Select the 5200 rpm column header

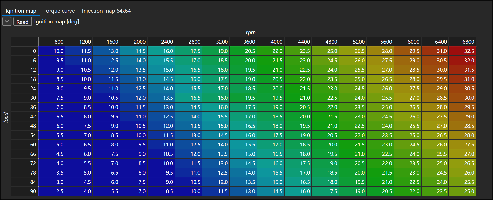tap(353, 42)
